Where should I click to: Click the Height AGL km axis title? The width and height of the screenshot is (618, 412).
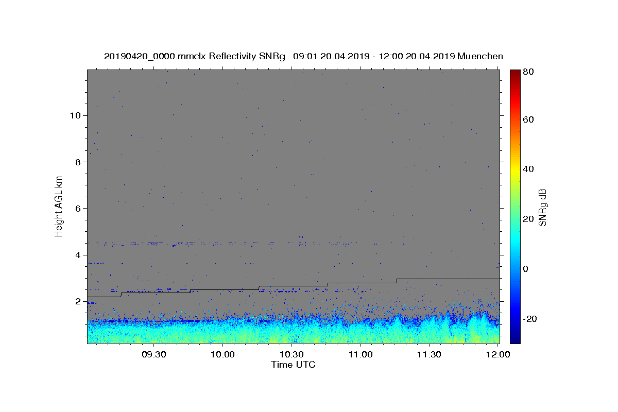pos(59,205)
